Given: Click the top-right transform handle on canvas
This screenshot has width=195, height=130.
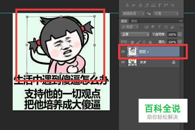Looking at the screenshot, I should pyautogui.click(x=94, y=16).
